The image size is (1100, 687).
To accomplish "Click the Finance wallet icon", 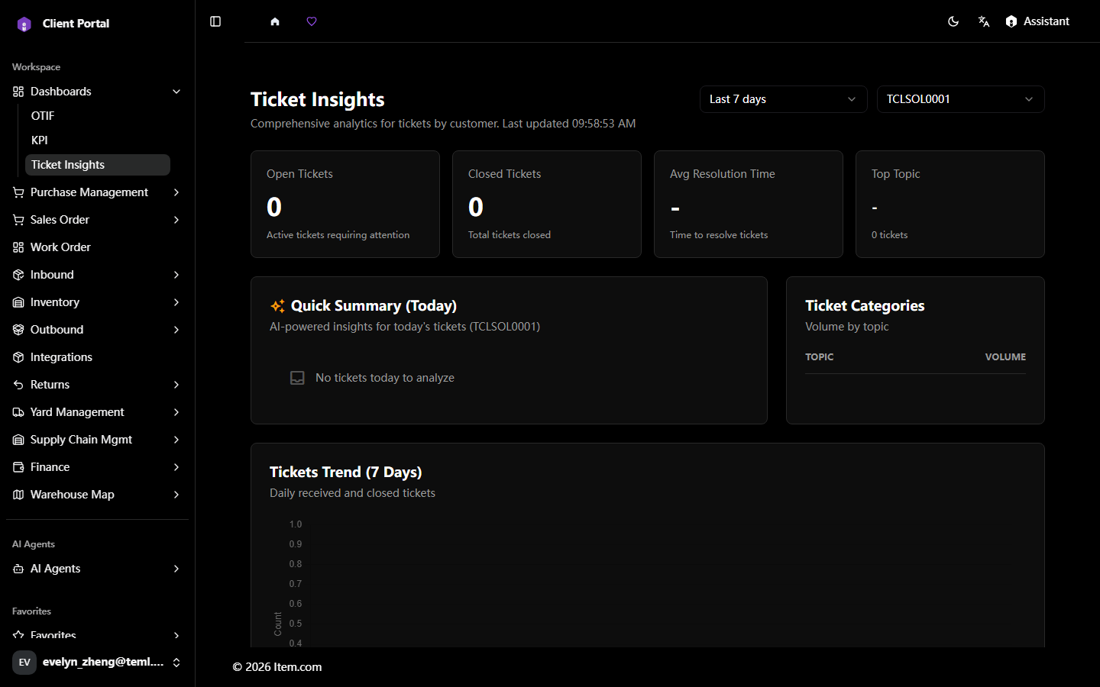I will coord(18,467).
